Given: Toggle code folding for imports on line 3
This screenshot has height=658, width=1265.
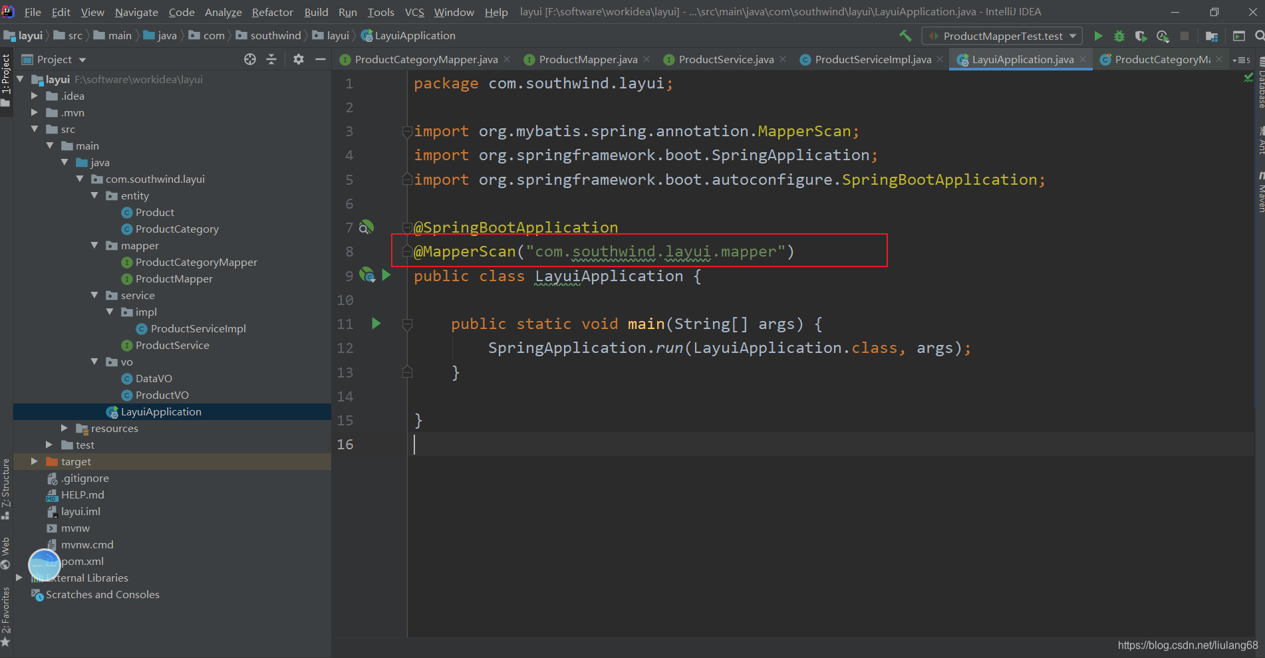Looking at the screenshot, I should (x=407, y=132).
